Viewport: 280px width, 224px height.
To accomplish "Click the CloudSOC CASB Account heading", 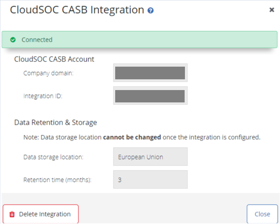I will click(54, 59).
